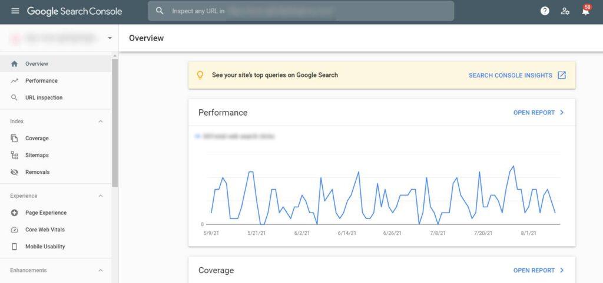The width and height of the screenshot is (603, 283).
Task: Click the 7/8/21 axis date label
Action: (x=438, y=233)
